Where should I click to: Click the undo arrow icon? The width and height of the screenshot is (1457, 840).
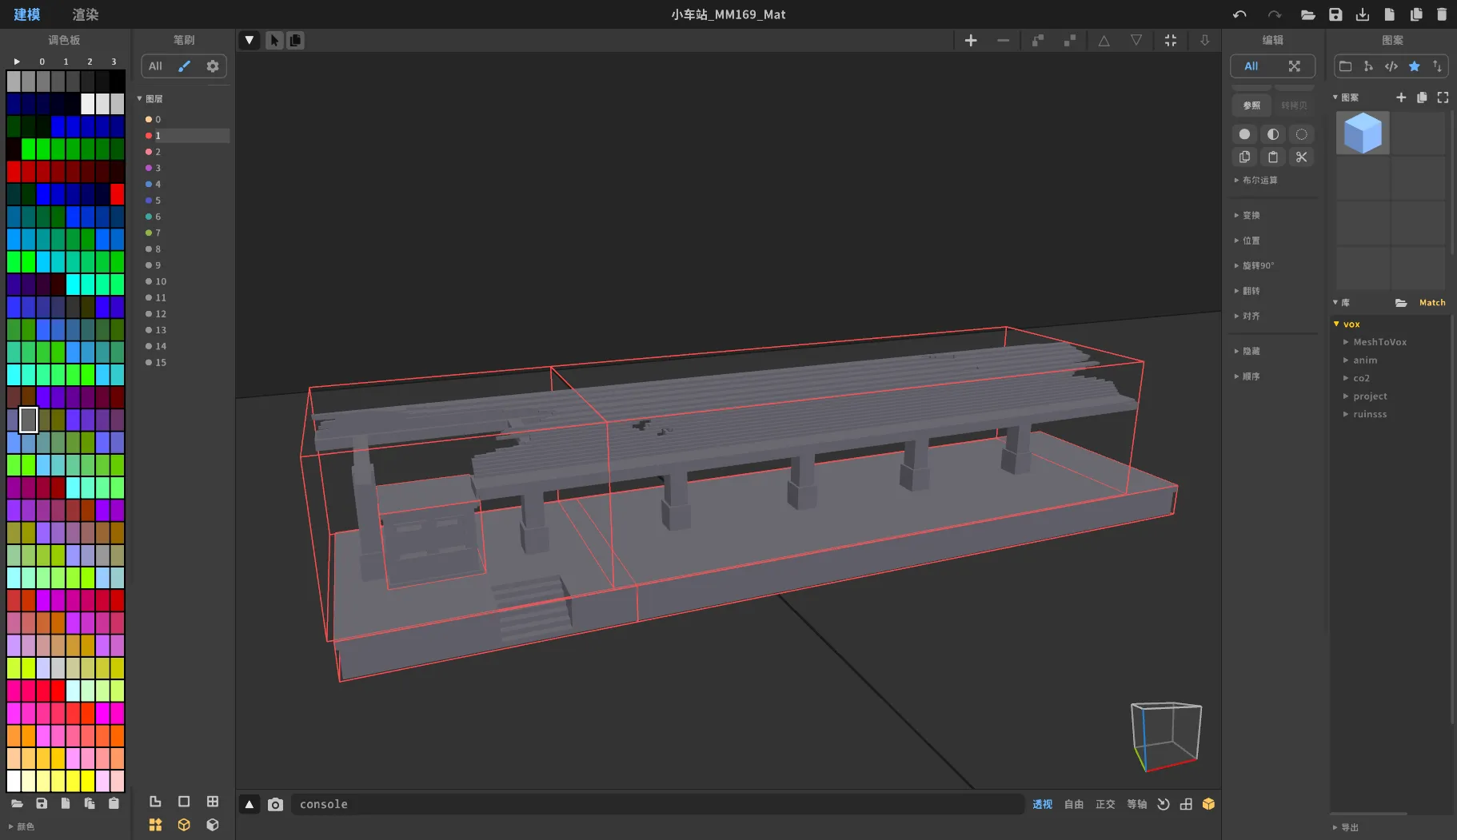point(1239,14)
